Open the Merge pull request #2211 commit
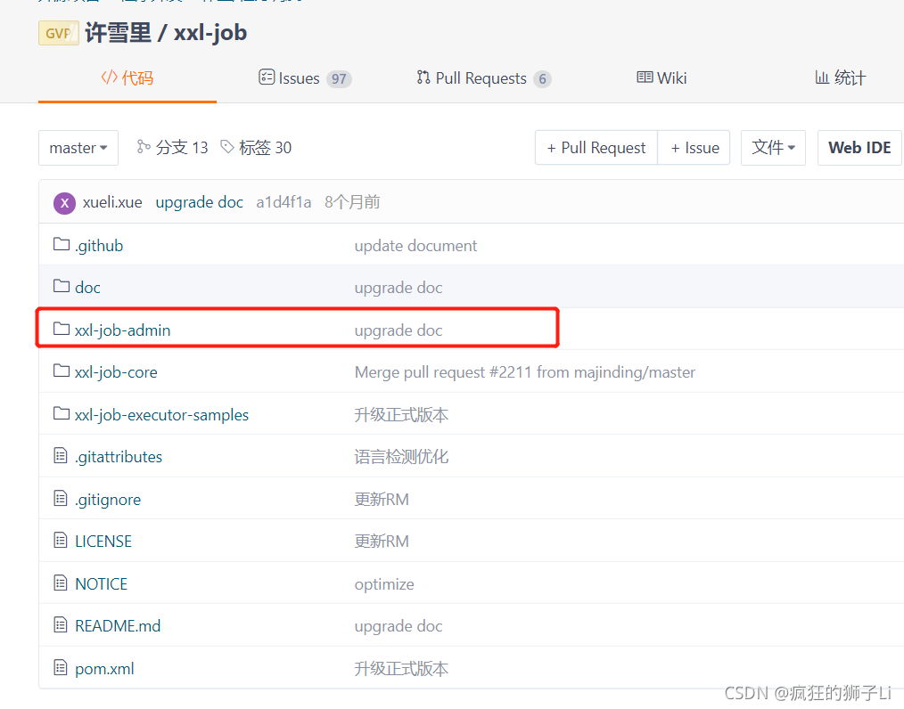904x709 pixels. click(525, 372)
